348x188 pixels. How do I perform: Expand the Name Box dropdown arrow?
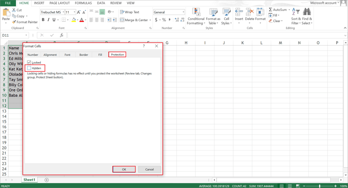[26, 35]
